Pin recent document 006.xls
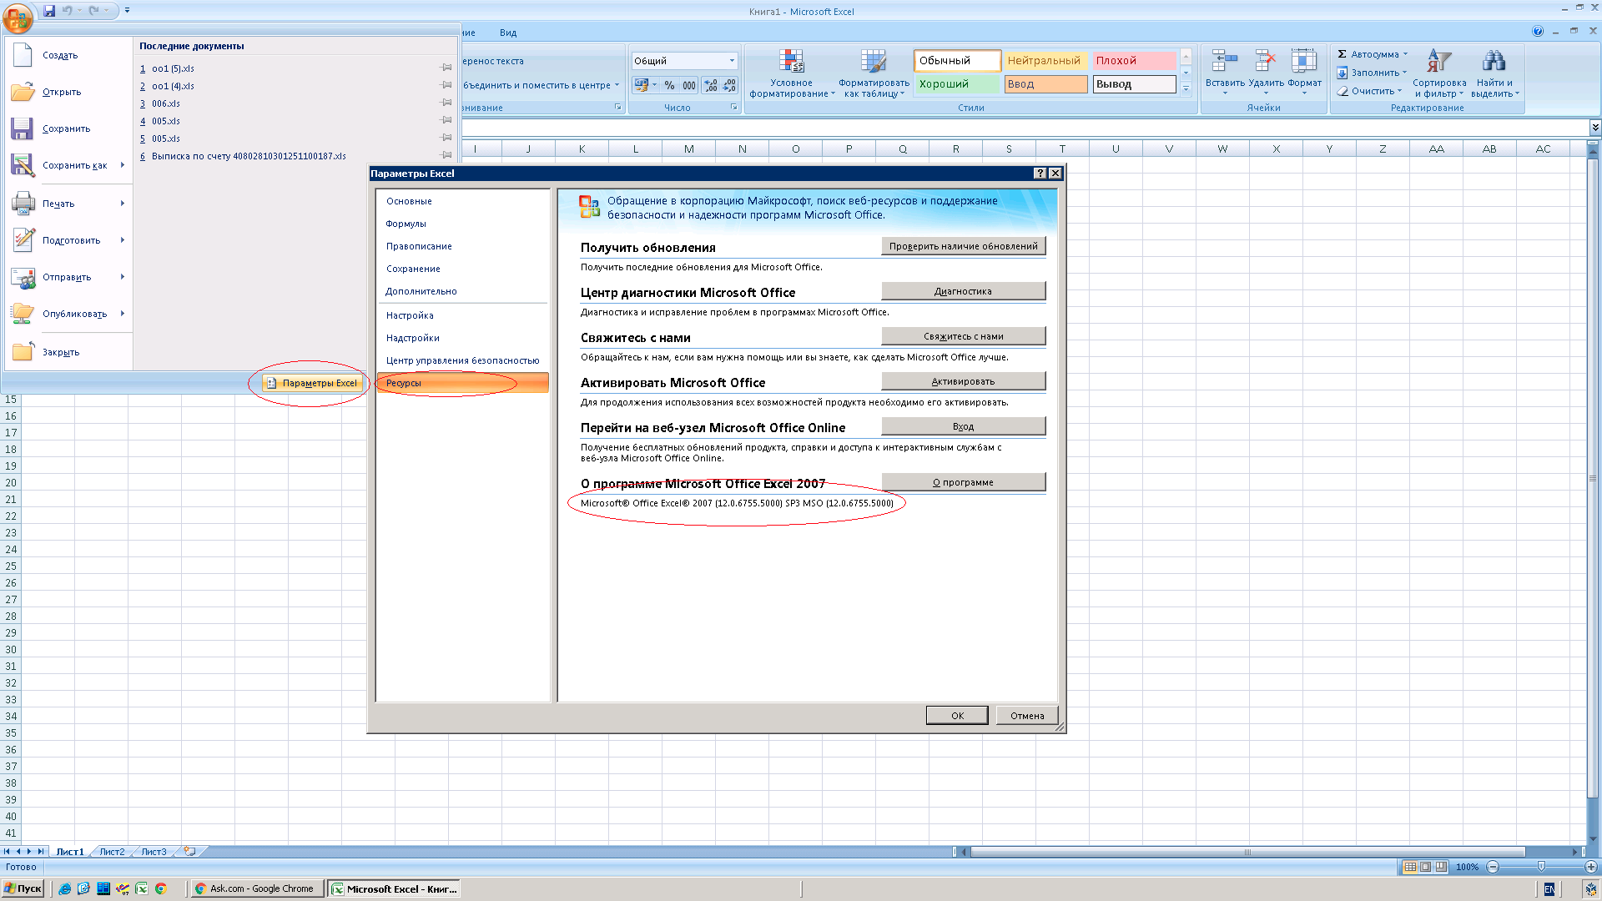The image size is (1602, 901). (x=446, y=103)
